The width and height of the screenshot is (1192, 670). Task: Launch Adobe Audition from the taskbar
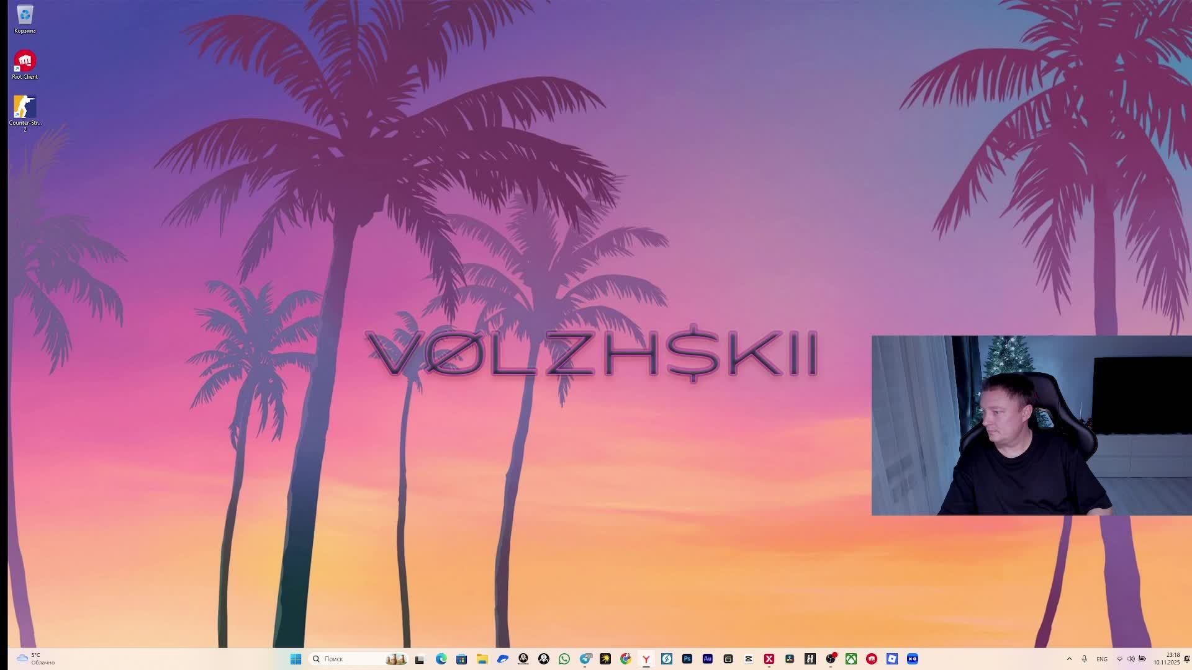pos(707,659)
